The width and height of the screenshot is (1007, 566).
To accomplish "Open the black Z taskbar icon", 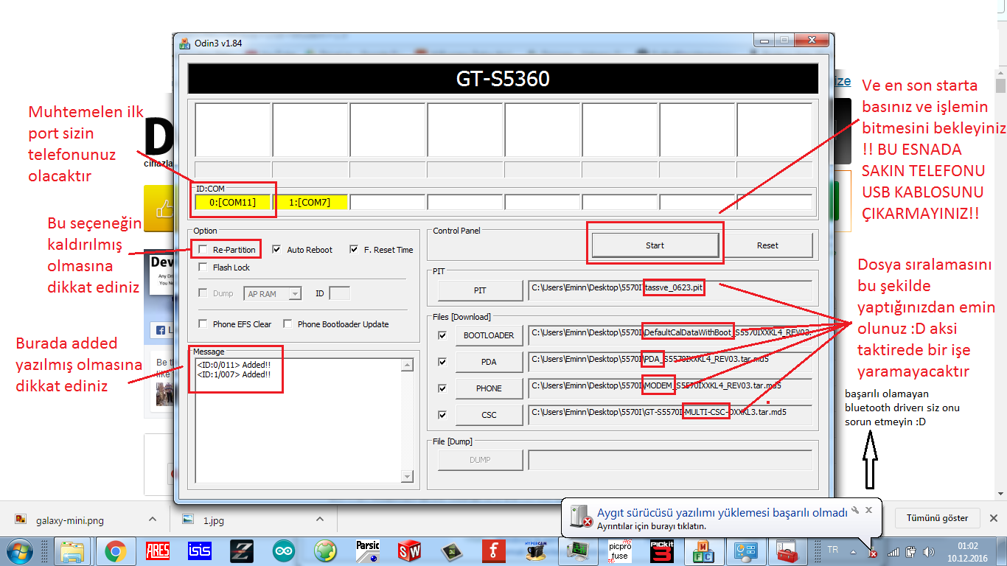I will [241, 551].
